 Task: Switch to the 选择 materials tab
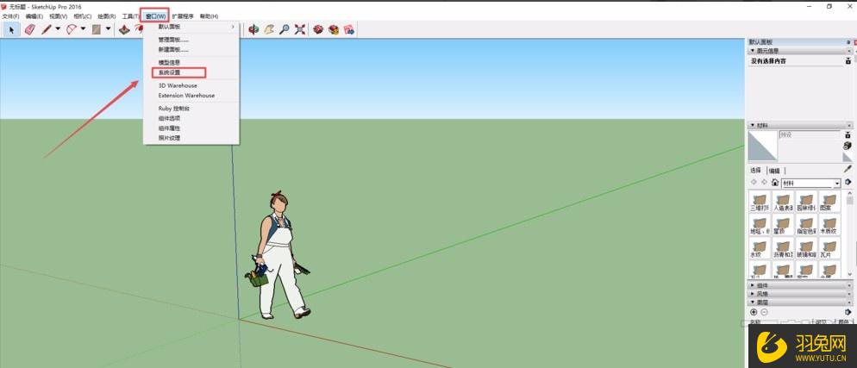tap(755, 171)
